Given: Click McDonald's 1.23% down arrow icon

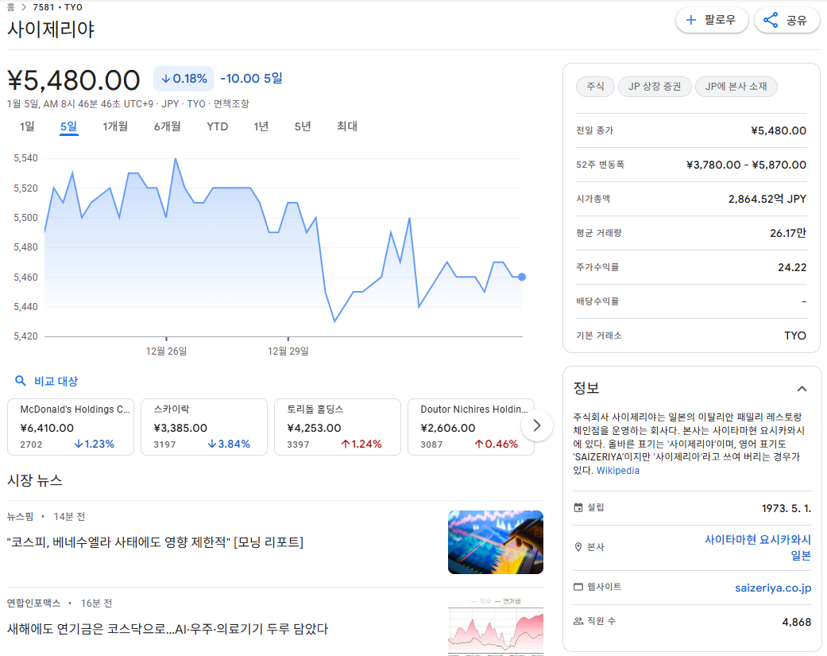Looking at the screenshot, I should pyautogui.click(x=79, y=444).
